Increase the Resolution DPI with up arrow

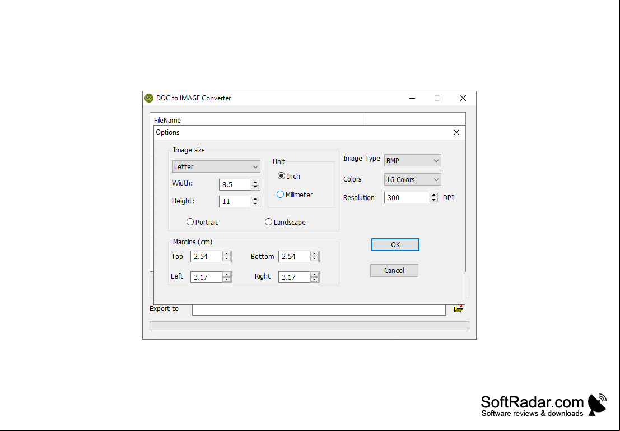(433, 194)
